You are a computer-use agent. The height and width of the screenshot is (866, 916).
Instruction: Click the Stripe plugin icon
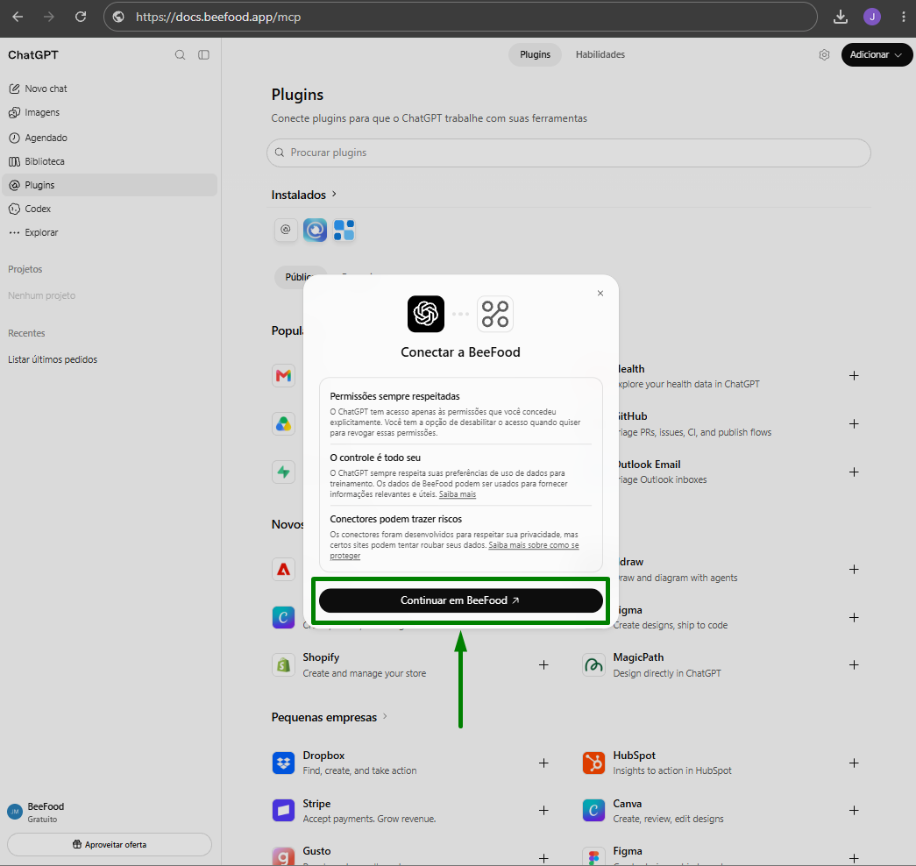(x=283, y=811)
